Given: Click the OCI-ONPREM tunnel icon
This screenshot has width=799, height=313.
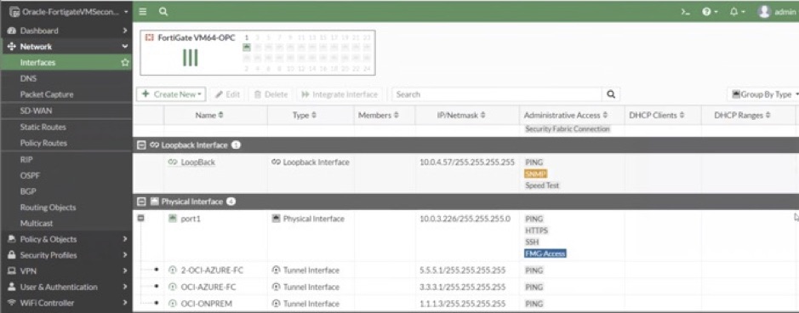Looking at the screenshot, I should (x=173, y=304).
